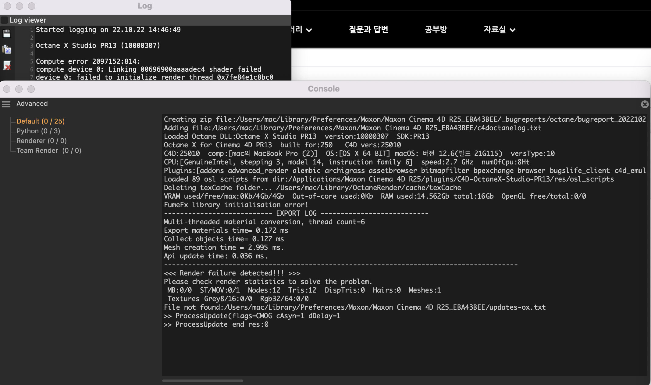
Task: Click the 'Linking 00696900aaaadec4 shader failed' line
Action: 148,69
